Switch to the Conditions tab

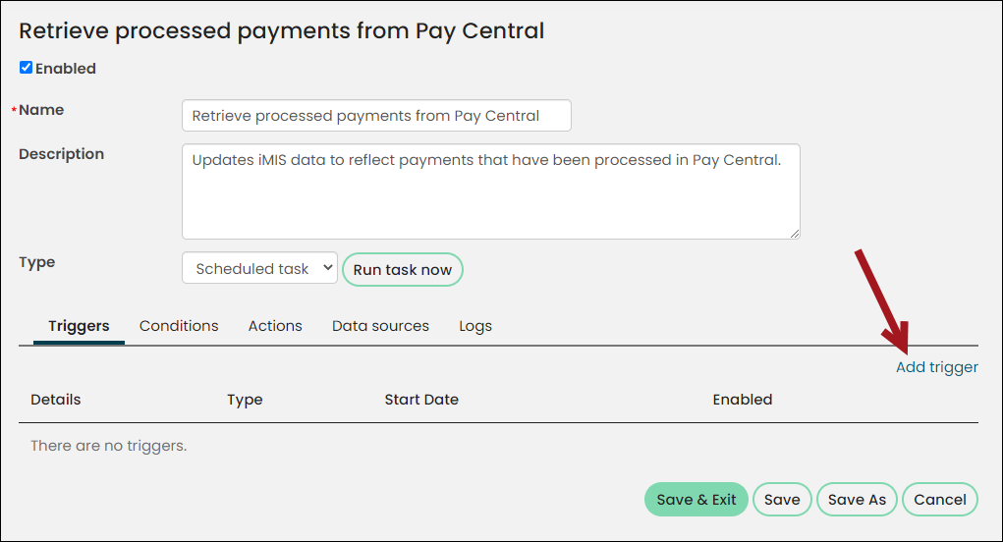(179, 326)
